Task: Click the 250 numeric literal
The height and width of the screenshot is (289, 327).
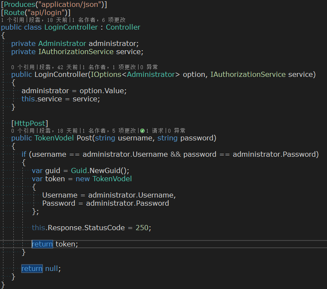Action: pyautogui.click(x=142, y=228)
